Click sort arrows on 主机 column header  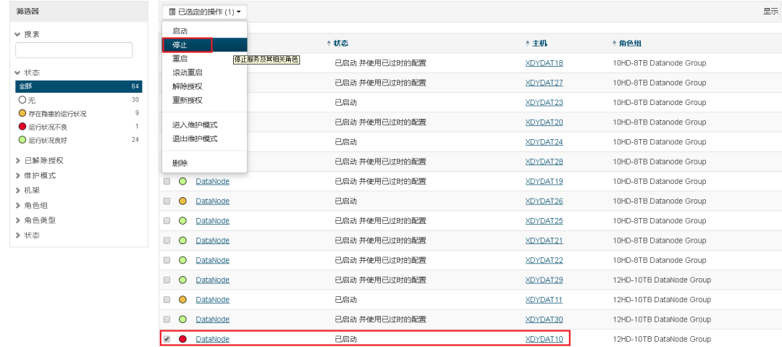[x=528, y=43]
